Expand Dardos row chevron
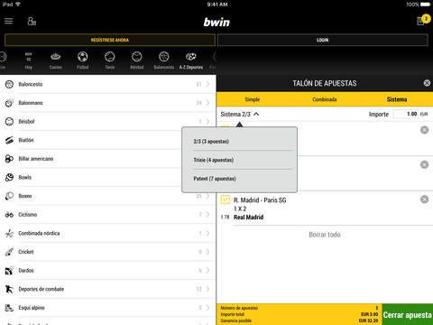Viewport: 433px width, 325px height. click(207, 271)
